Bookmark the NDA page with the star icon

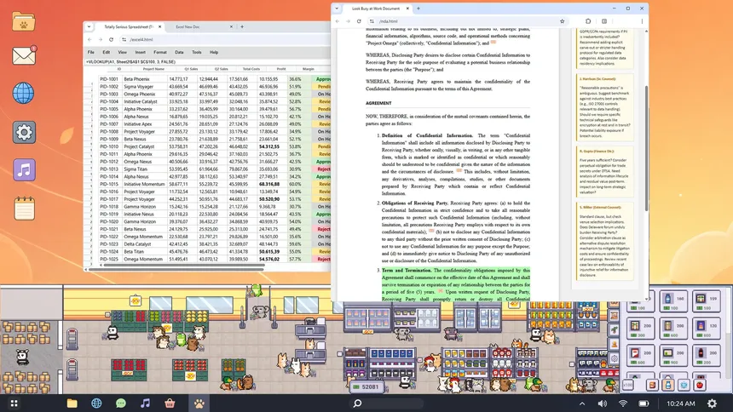562,21
